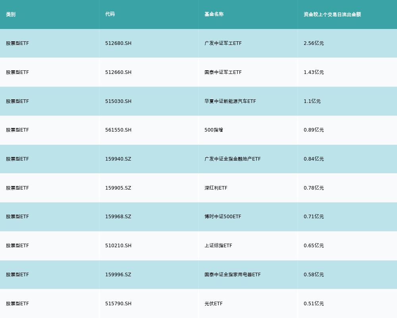Click 股票型ETF in the 159996.SZ row
Viewport: 397px width, 318px height.
coord(17,275)
